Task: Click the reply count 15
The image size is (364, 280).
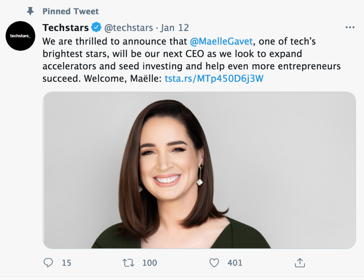Action: [x=66, y=263]
